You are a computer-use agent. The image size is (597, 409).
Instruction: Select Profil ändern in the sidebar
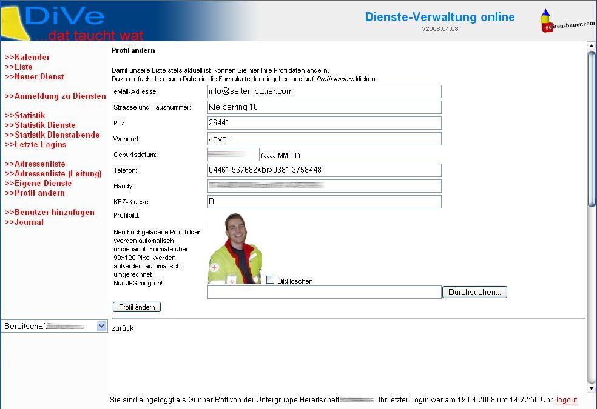[35, 193]
